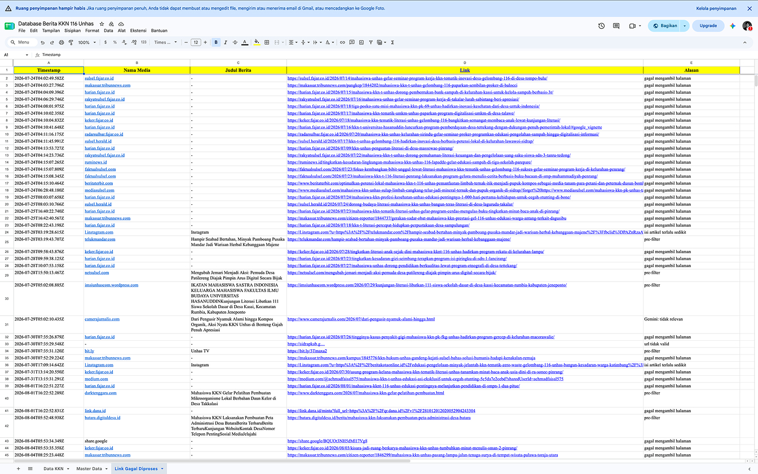The width and height of the screenshot is (758, 474).
Task: Click the Menu search box
Action: (23, 42)
